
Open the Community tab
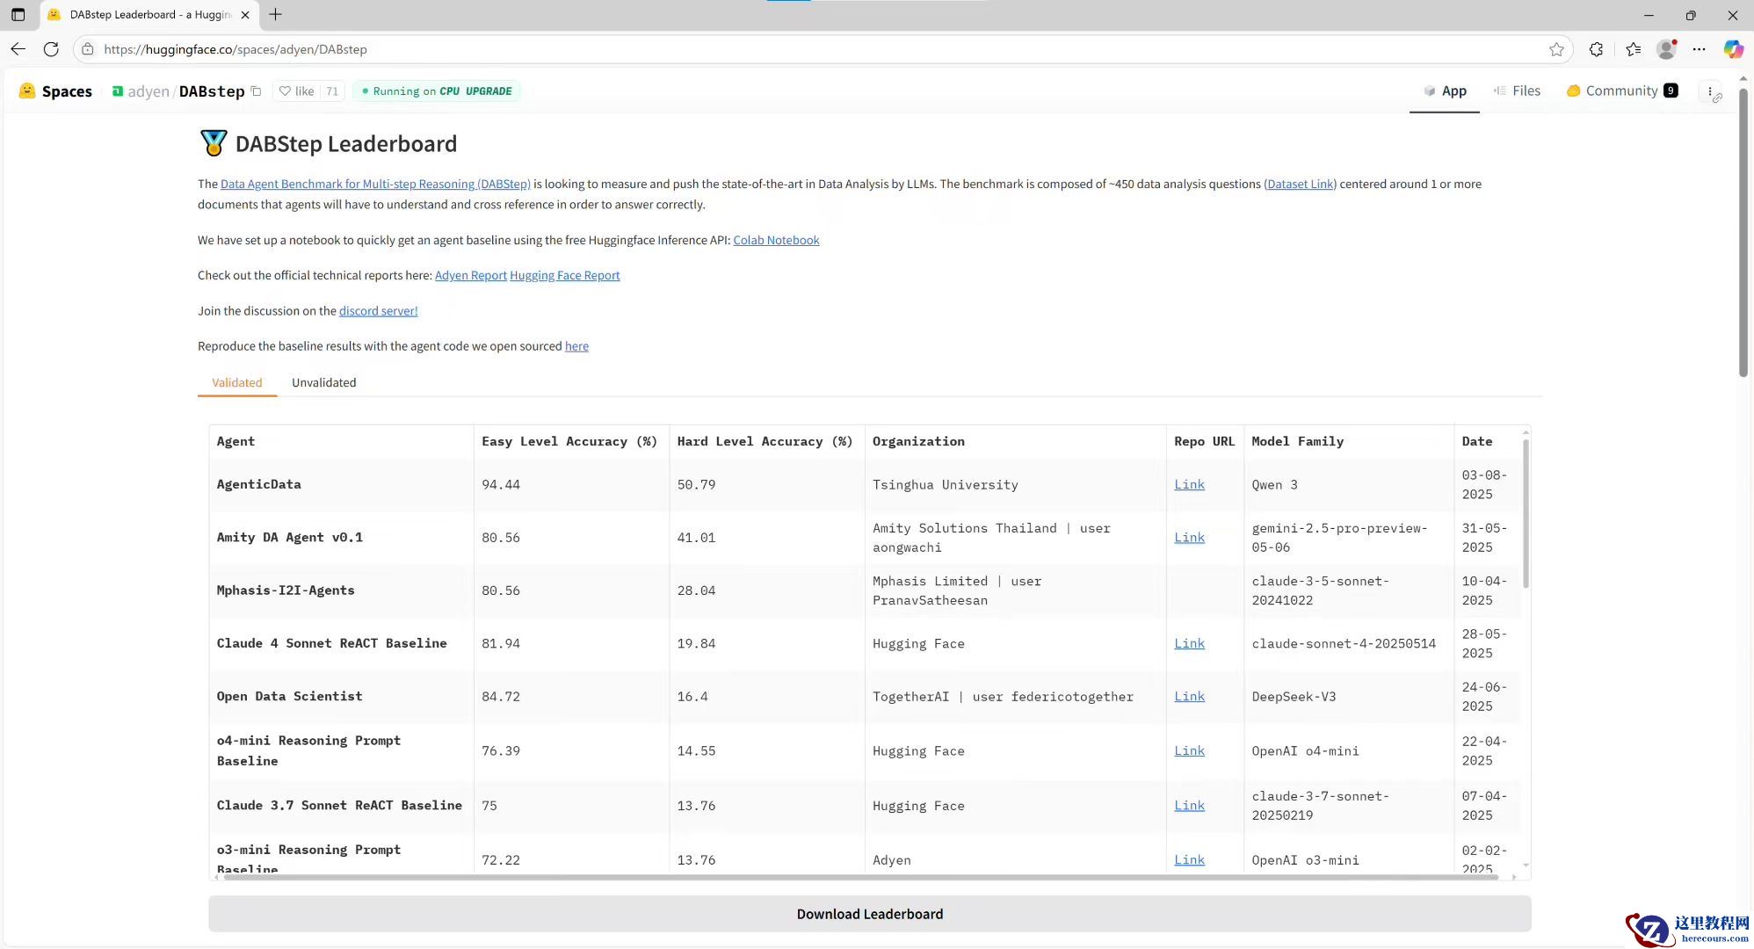pyautogui.click(x=1621, y=91)
